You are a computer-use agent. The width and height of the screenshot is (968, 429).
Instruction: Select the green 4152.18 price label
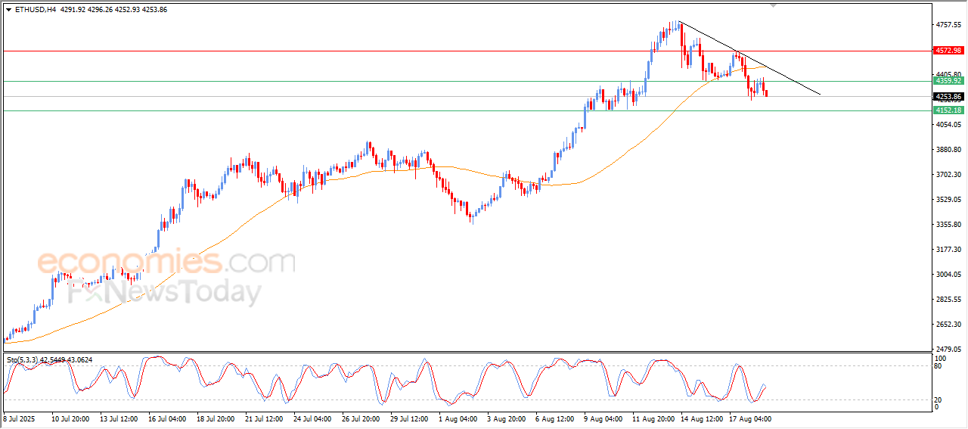tap(948, 110)
